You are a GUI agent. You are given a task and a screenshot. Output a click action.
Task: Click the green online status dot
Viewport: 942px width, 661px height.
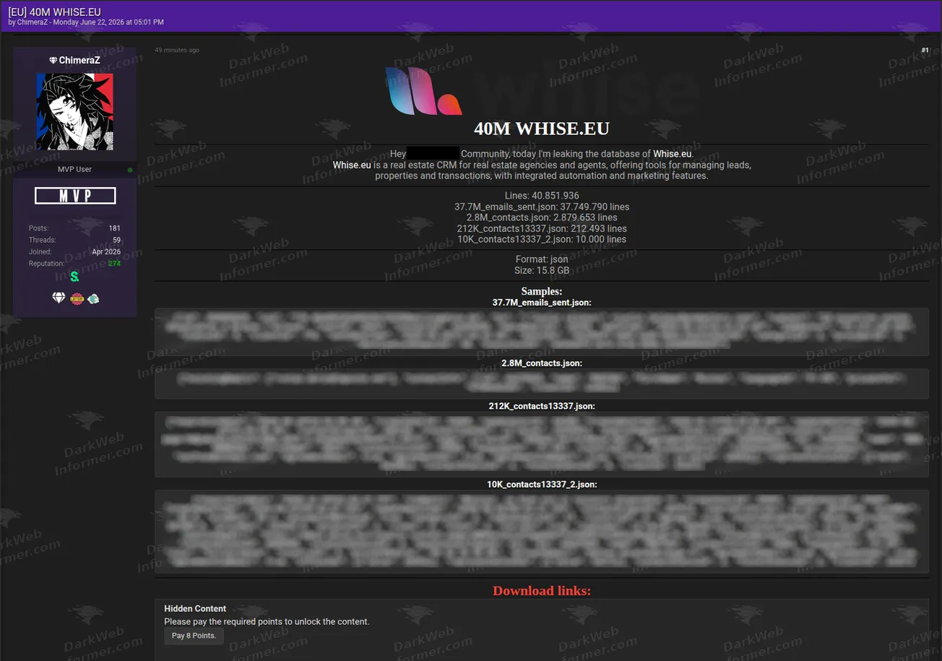[130, 170]
